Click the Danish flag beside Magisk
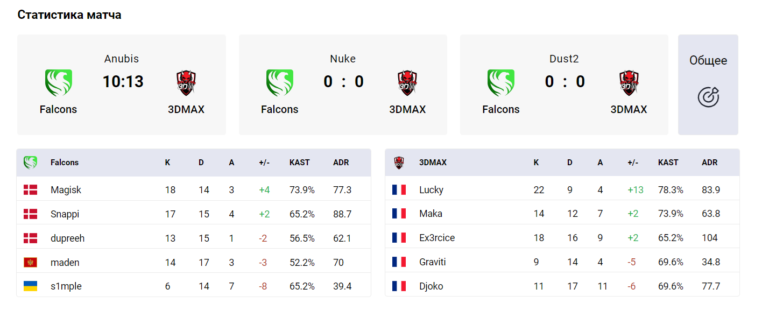Screen dimensions: 762x317 (30, 189)
